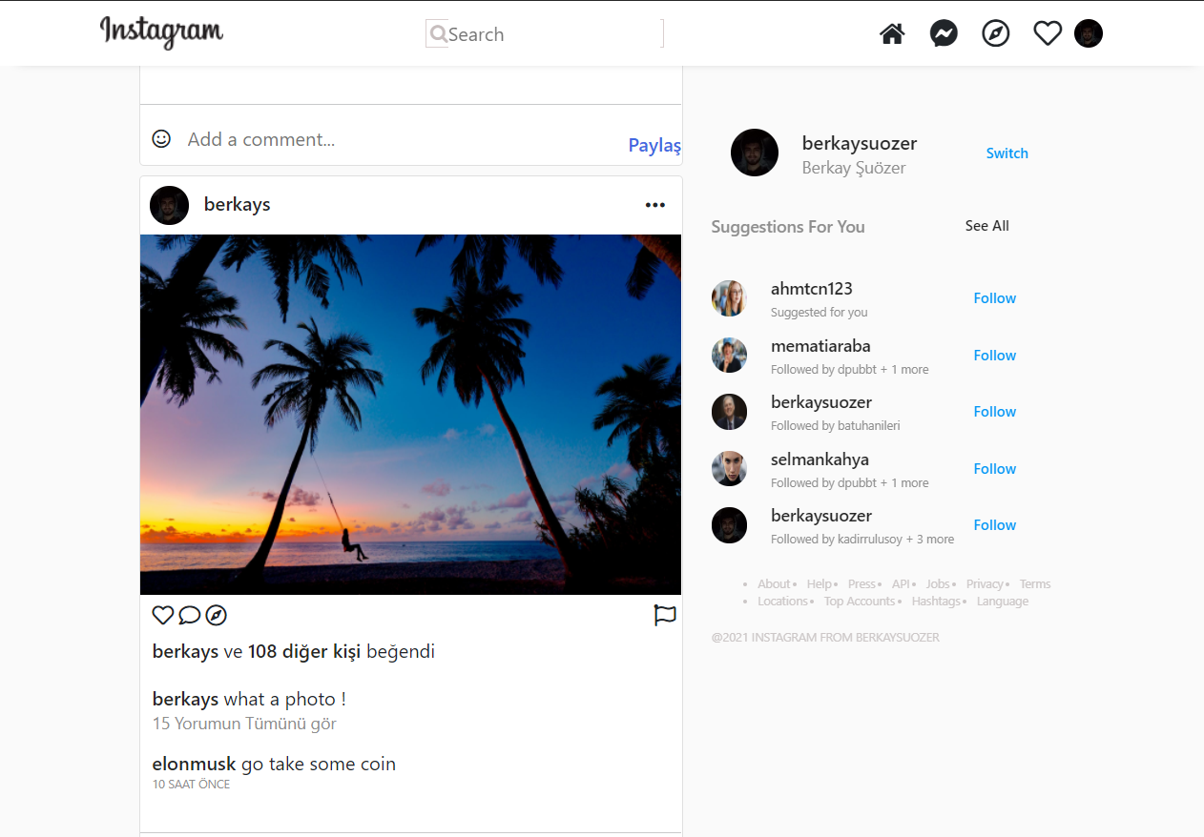Viewport: 1204px width, 837px height.
Task: Toggle Follow for mematiaraba
Action: click(x=994, y=355)
